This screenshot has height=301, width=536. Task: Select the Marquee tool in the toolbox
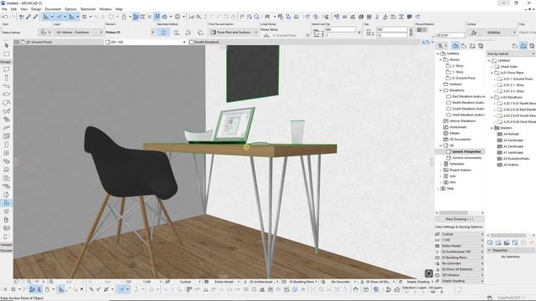click(x=7, y=54)
